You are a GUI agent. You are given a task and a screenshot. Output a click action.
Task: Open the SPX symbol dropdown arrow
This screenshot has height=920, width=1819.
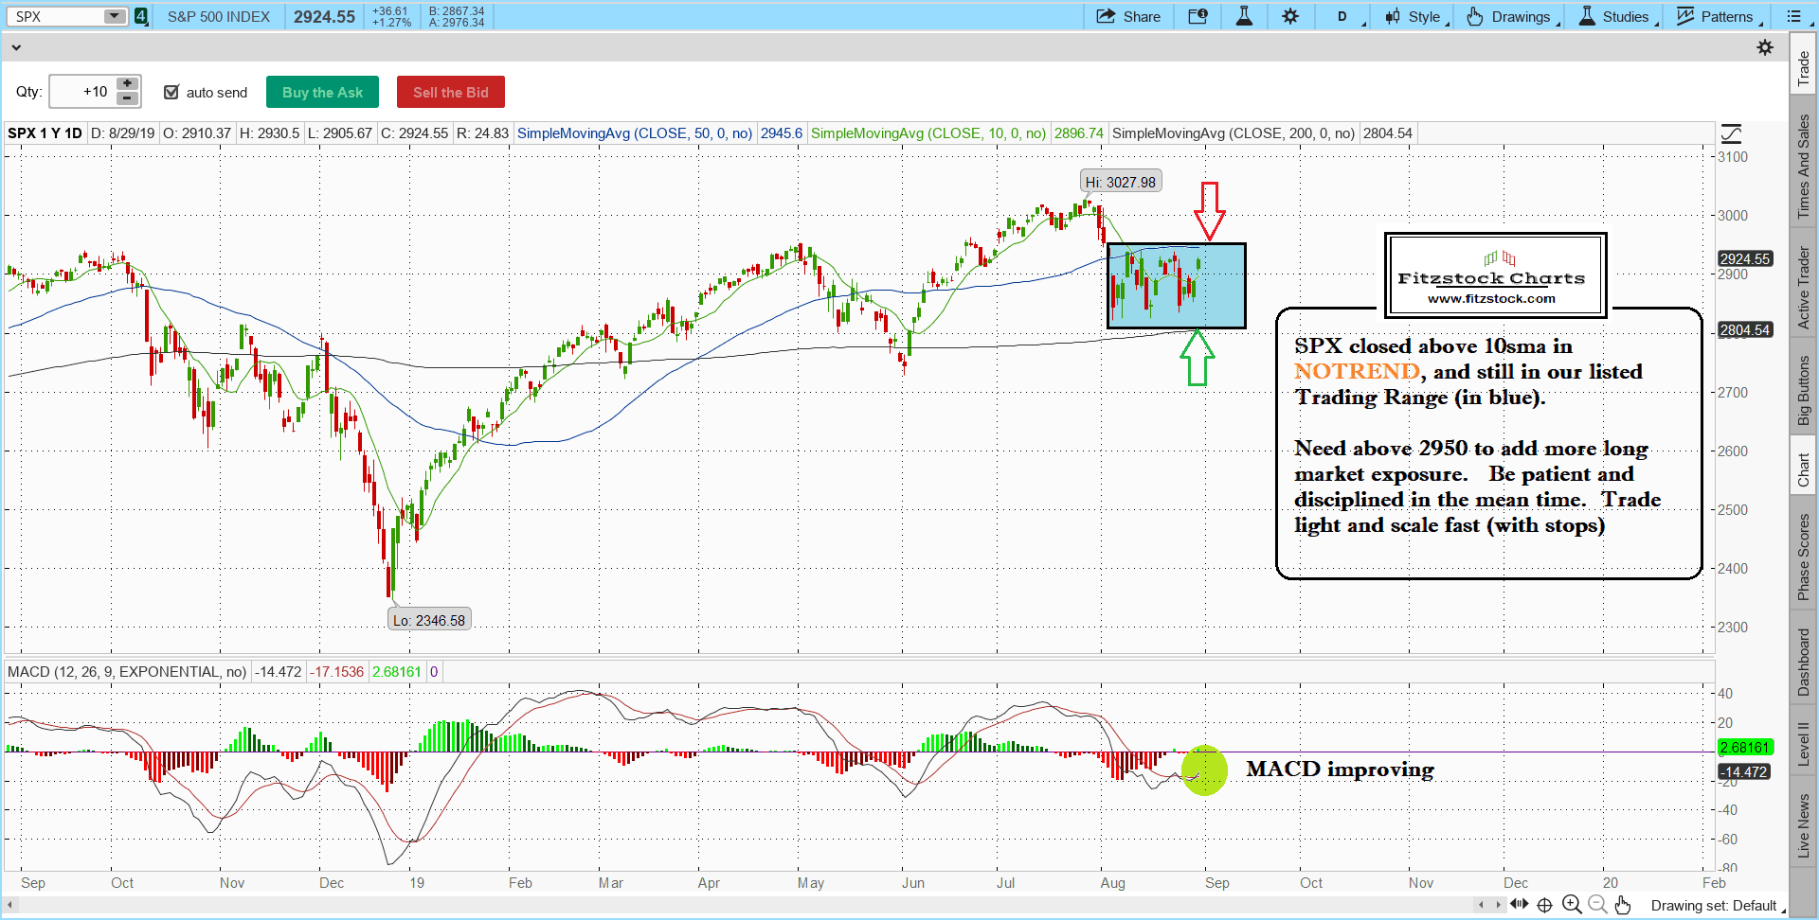tap(114, 16)
